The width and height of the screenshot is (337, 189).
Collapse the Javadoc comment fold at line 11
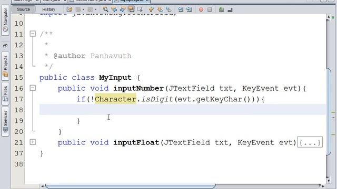33,34
